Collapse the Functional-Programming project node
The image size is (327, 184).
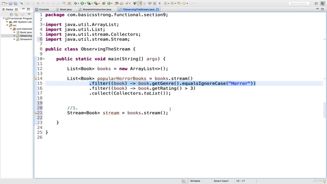tap(4, 18)
